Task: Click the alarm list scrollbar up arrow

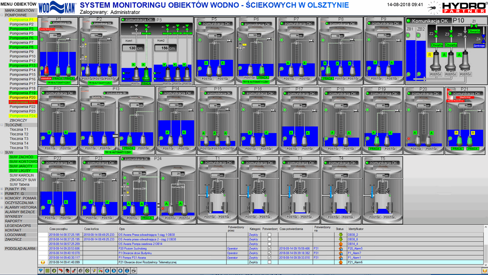Action: pyautogui.click(x=485, y=227)
